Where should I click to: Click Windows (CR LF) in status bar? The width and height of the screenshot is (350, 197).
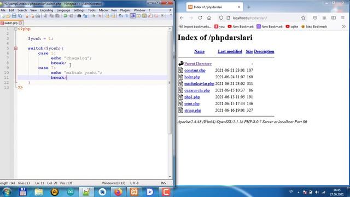click(x=114, y=183)
